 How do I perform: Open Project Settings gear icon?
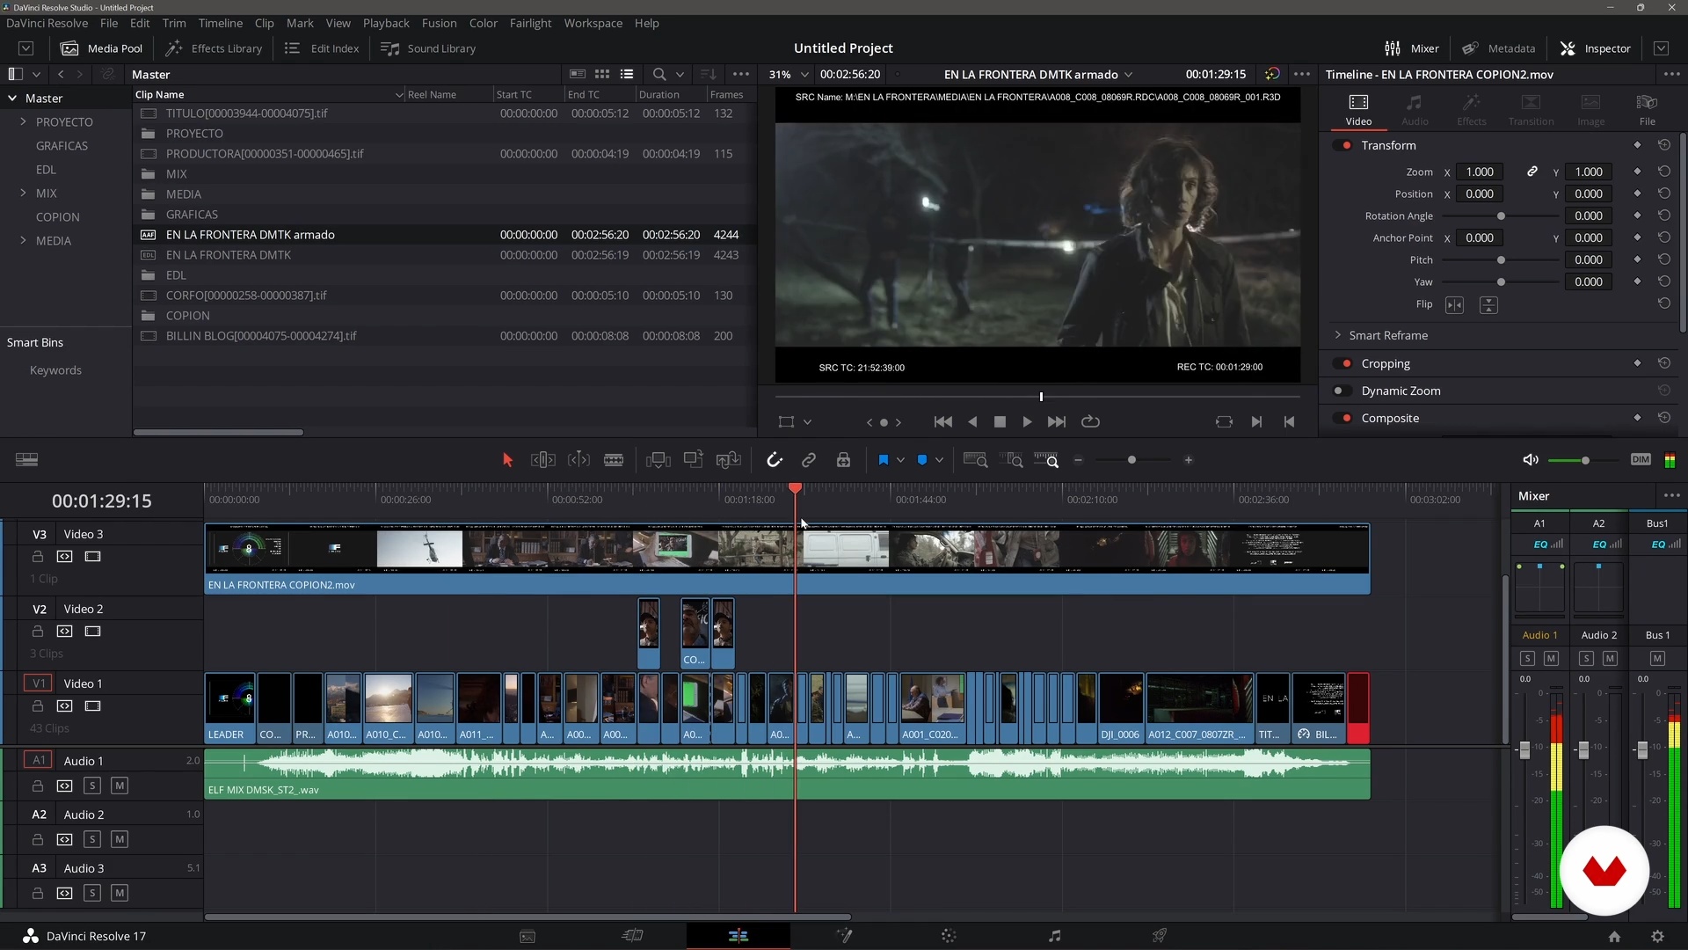(x=1657, y=936)
